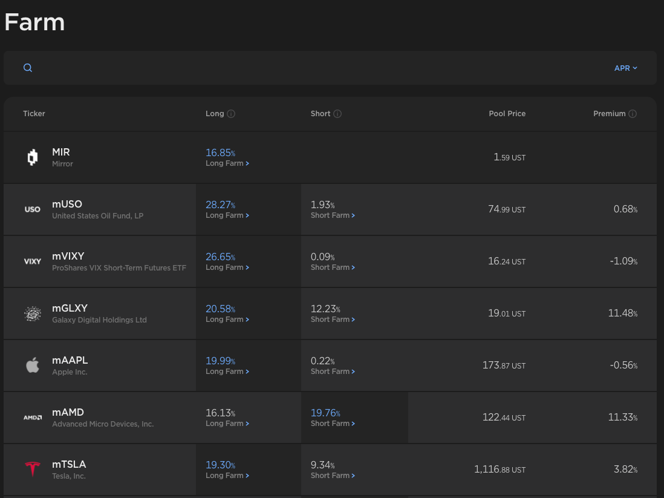Click the 16.85% MIR long APR
Screen dimensions: 664x498
pyautogui.click(x=220, y=152)
